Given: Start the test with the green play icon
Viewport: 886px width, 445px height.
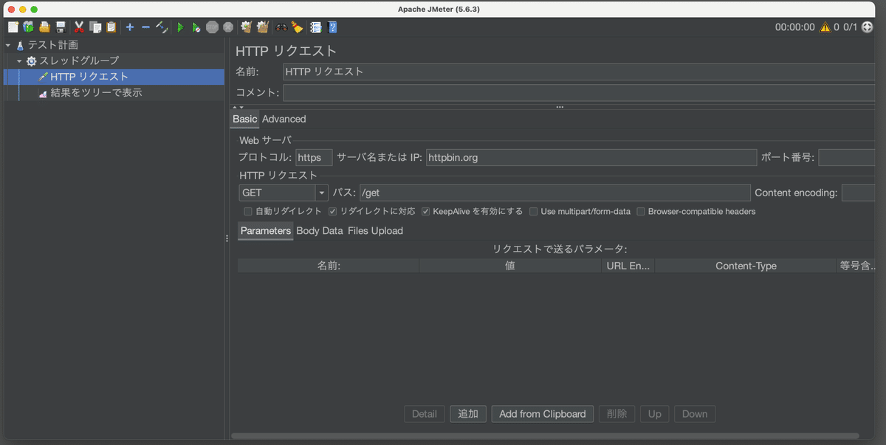Looking at the screenshot, I should [x=180, y=27].
